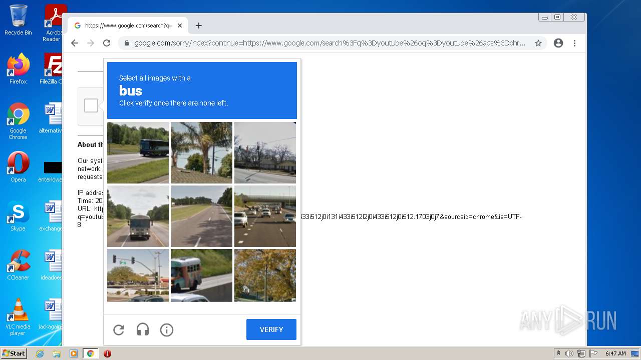Open the exchange Word document

click(52, 216)
